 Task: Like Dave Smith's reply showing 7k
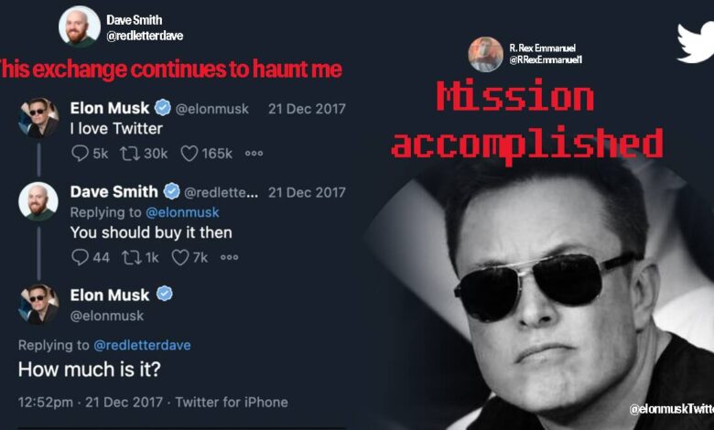click(x=180, y=258)
